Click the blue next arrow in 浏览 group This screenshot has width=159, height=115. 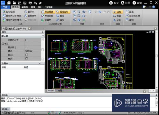pyautogui.click(x=100, y=12)
